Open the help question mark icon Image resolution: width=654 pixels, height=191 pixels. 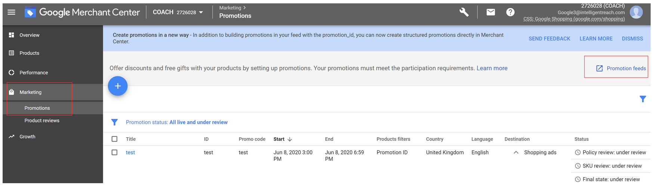point(510,12)
